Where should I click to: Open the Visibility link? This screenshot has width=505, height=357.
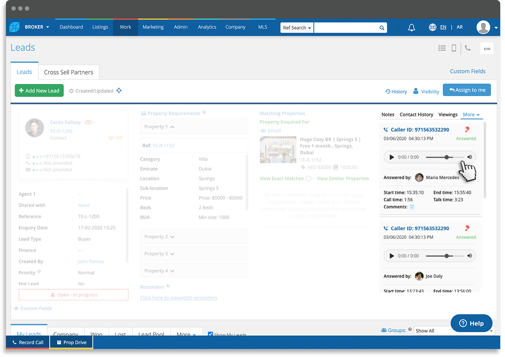[x=426, y=91]
